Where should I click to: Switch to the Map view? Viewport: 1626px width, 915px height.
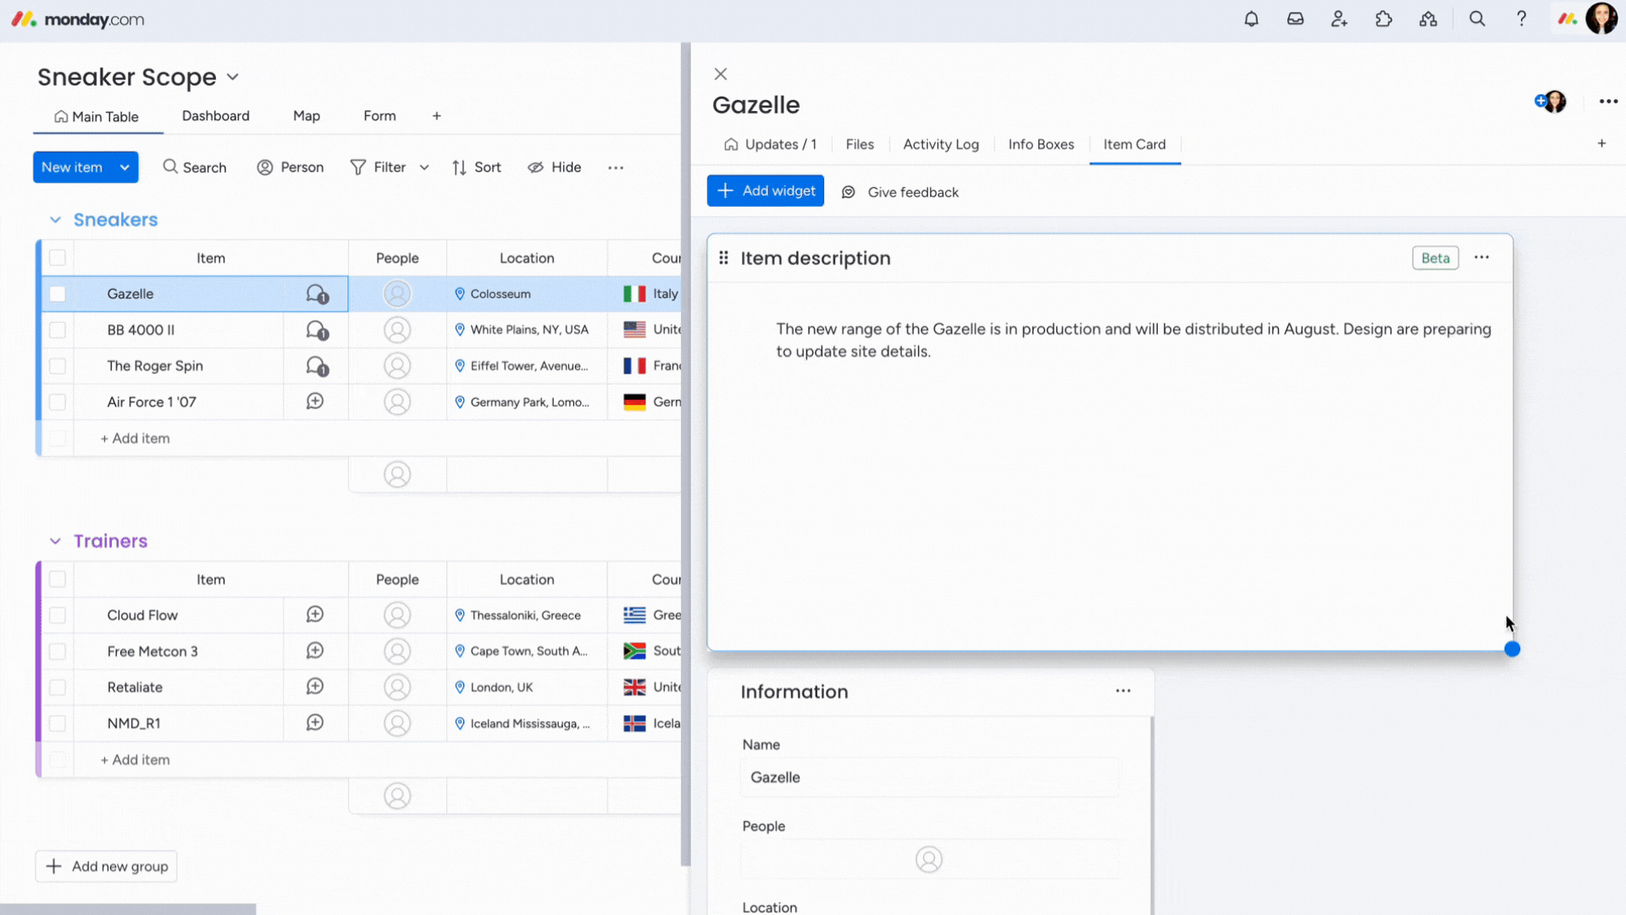coord(307,116)
